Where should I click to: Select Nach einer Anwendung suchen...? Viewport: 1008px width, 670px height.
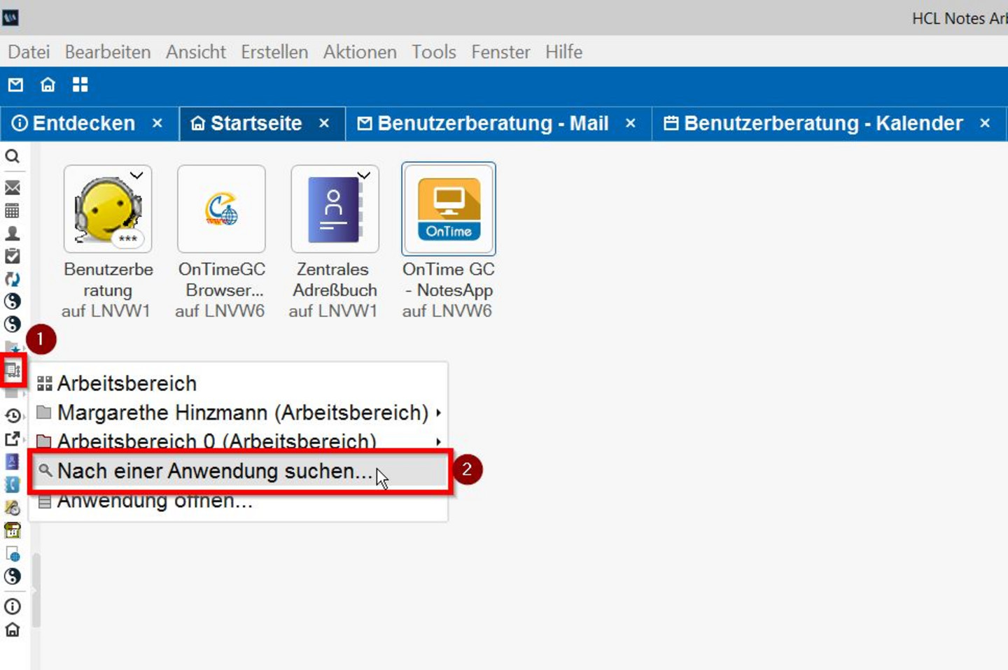tap(240, 471)
